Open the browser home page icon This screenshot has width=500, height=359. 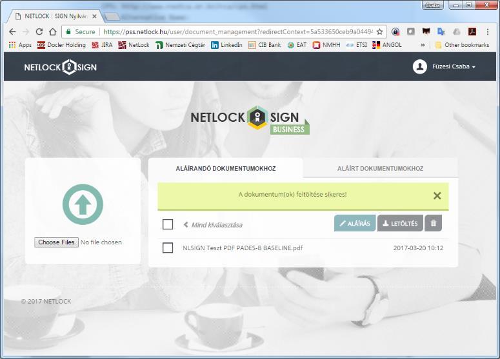[x=53, y=32]
